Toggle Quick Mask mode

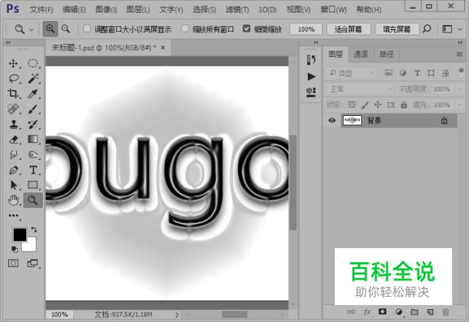coord(13,263)
